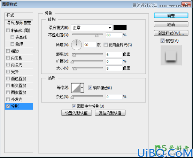193x158 pixels.
Task: Select the 外发光 style row label
Action: [x=17, y=99]
